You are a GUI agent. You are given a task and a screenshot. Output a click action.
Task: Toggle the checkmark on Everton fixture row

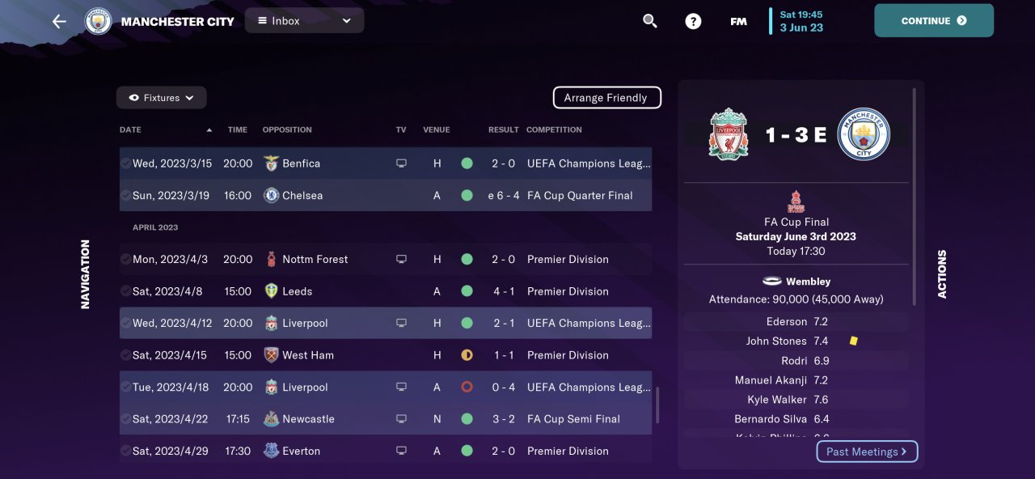(x=125, y=451)
